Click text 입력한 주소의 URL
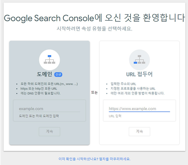The height and width of the screenshot is (165, 188). tap(123, 84)
